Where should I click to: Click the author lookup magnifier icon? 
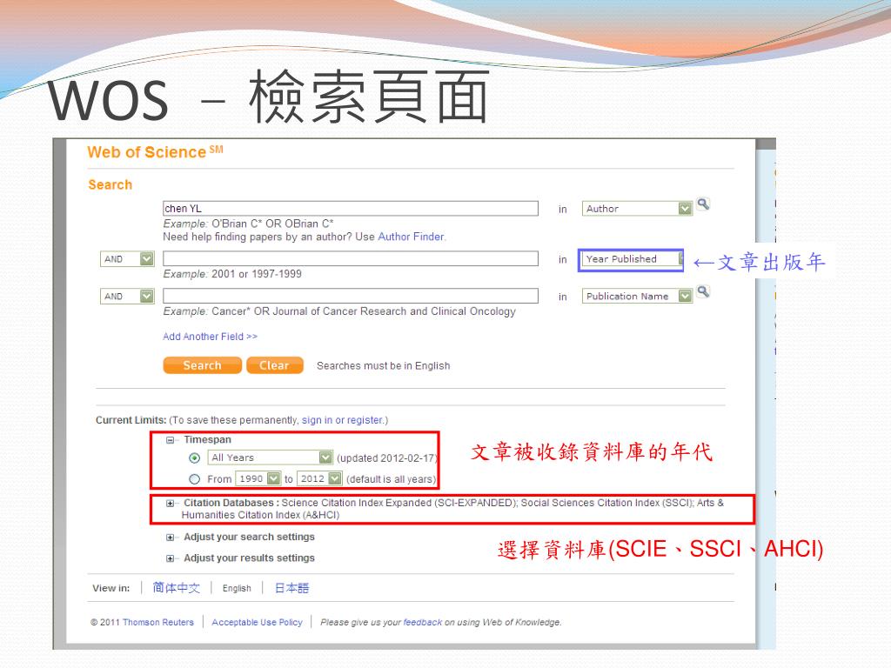(x=703, y=204)
